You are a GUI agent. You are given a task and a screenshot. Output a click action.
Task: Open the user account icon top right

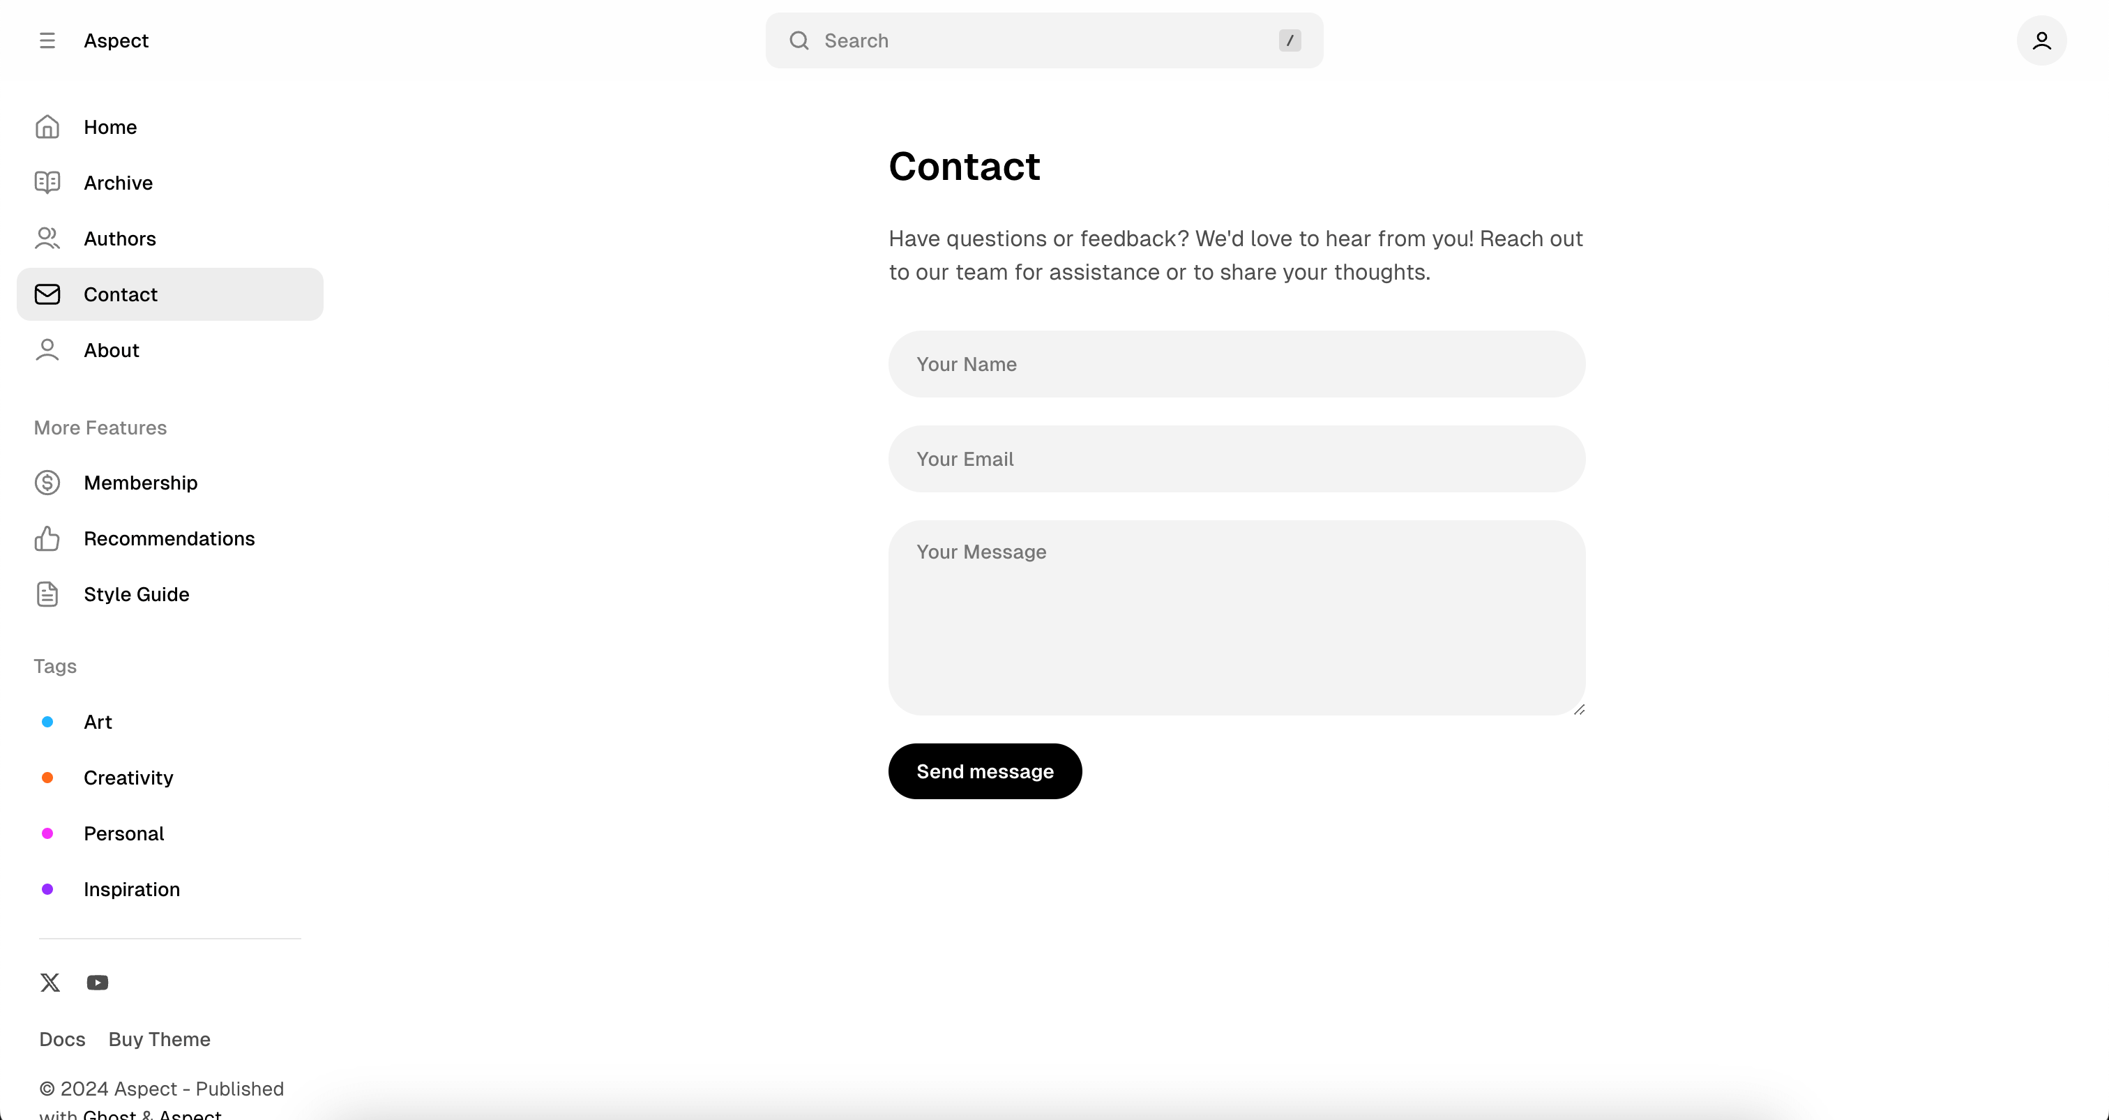tap(2042, 40)
